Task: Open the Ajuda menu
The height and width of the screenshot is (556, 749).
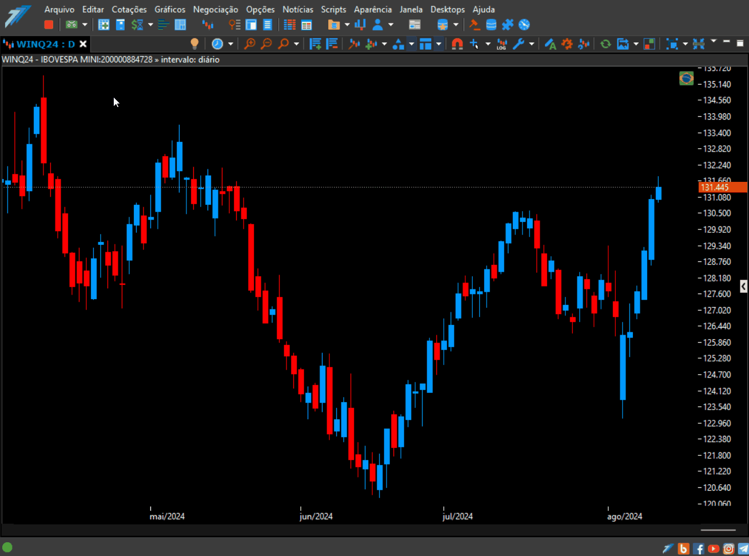Action: (484, 9)
